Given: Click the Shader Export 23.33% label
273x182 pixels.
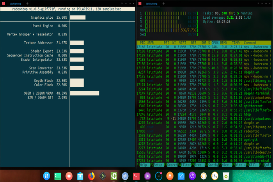Looking at the screenshot, I should [x=49, y=51].
